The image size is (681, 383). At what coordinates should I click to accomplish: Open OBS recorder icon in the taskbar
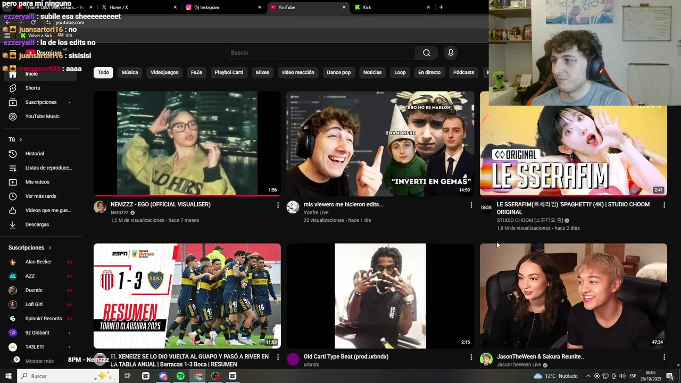(x=215, y=376)
